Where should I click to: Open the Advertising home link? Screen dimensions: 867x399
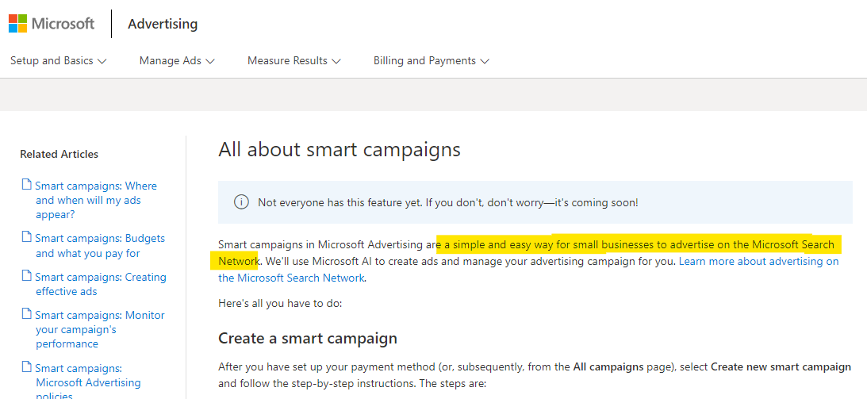163,24
